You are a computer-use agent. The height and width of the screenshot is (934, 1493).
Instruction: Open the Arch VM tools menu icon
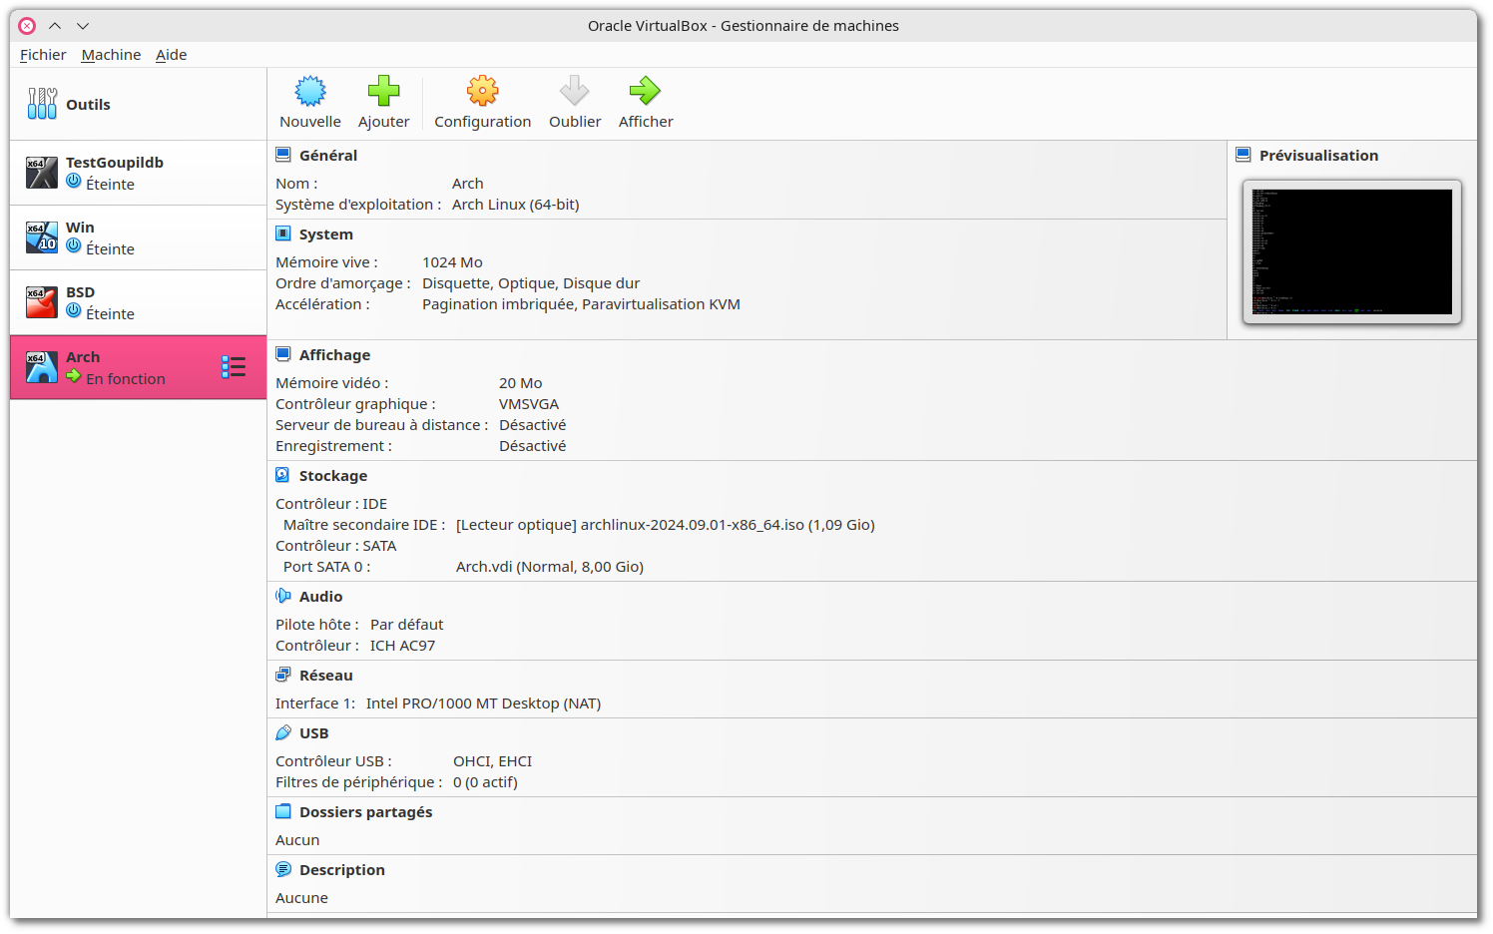[x=234, y=366]
